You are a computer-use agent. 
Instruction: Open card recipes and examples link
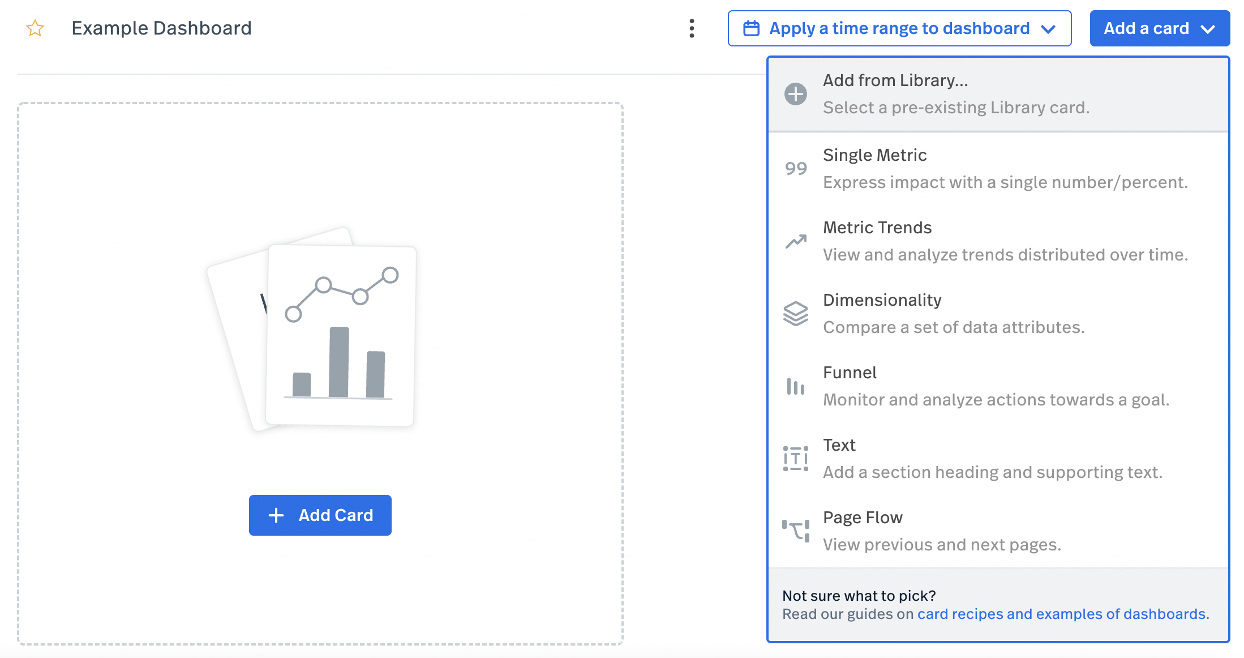(x=1061, y=614)
